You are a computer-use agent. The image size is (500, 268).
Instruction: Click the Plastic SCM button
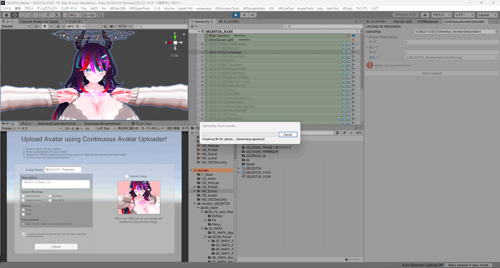[x=406, y=15]
